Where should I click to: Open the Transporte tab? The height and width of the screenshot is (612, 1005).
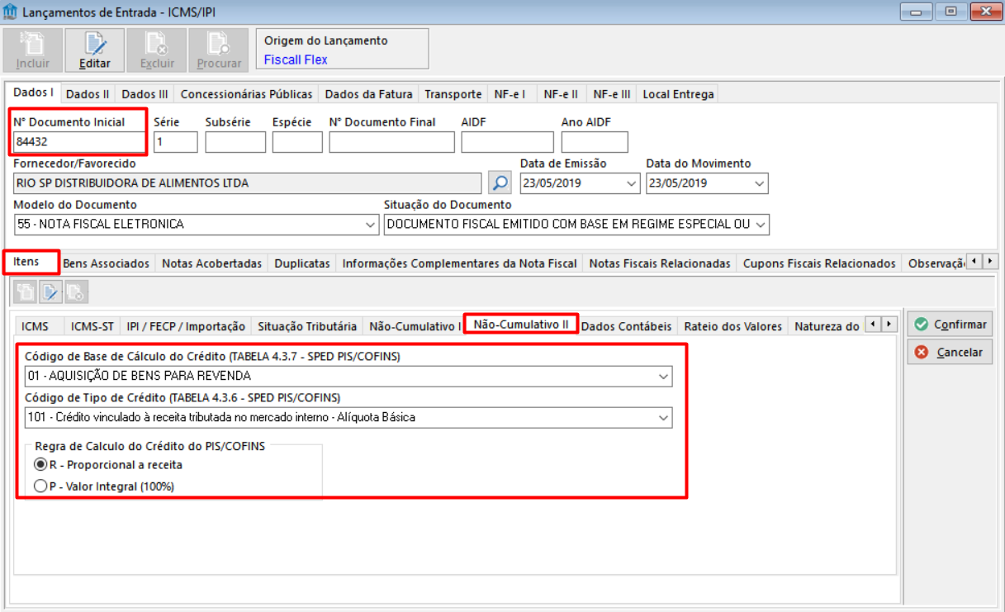pyautogui.click(x=453, y=94)
